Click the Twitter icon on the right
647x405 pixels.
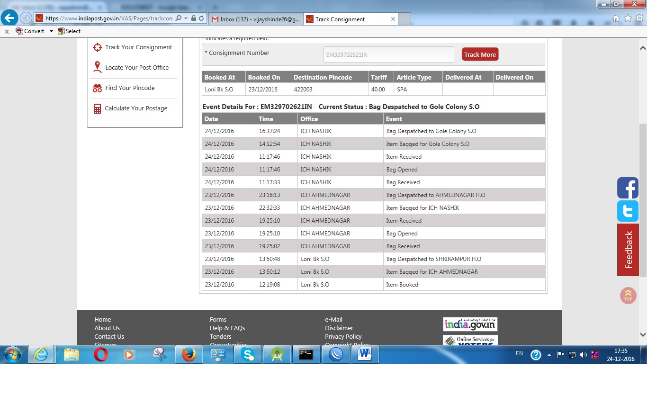(x=628, y=211)
